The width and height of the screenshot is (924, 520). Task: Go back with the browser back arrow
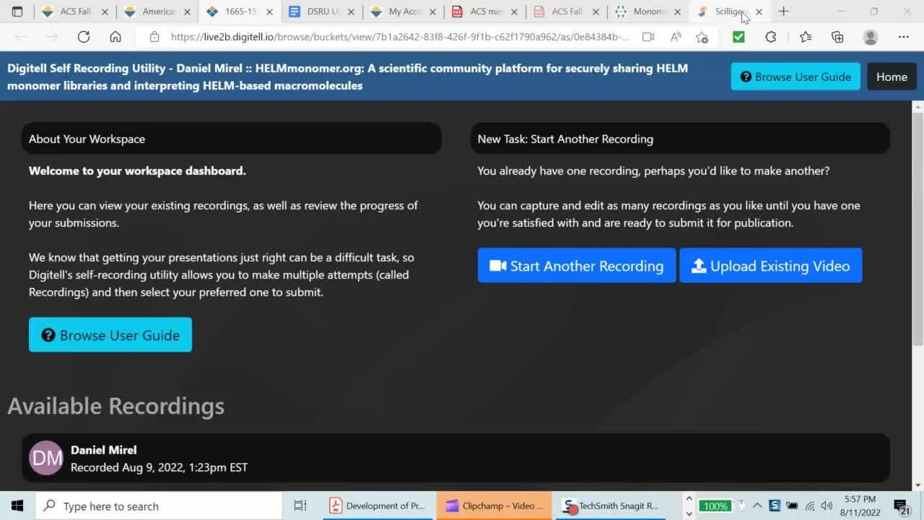(x=20, y=37)
